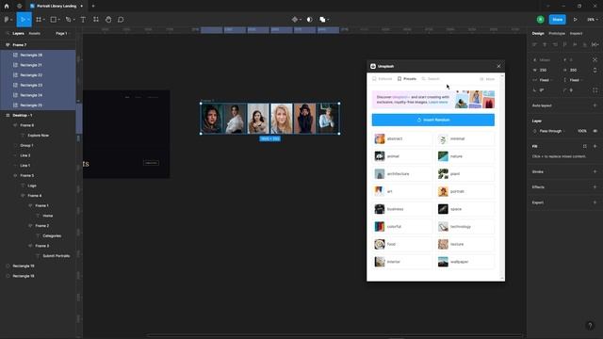Click the Share button
Viewport: 603px width, 339px height.
click(557, 20)
